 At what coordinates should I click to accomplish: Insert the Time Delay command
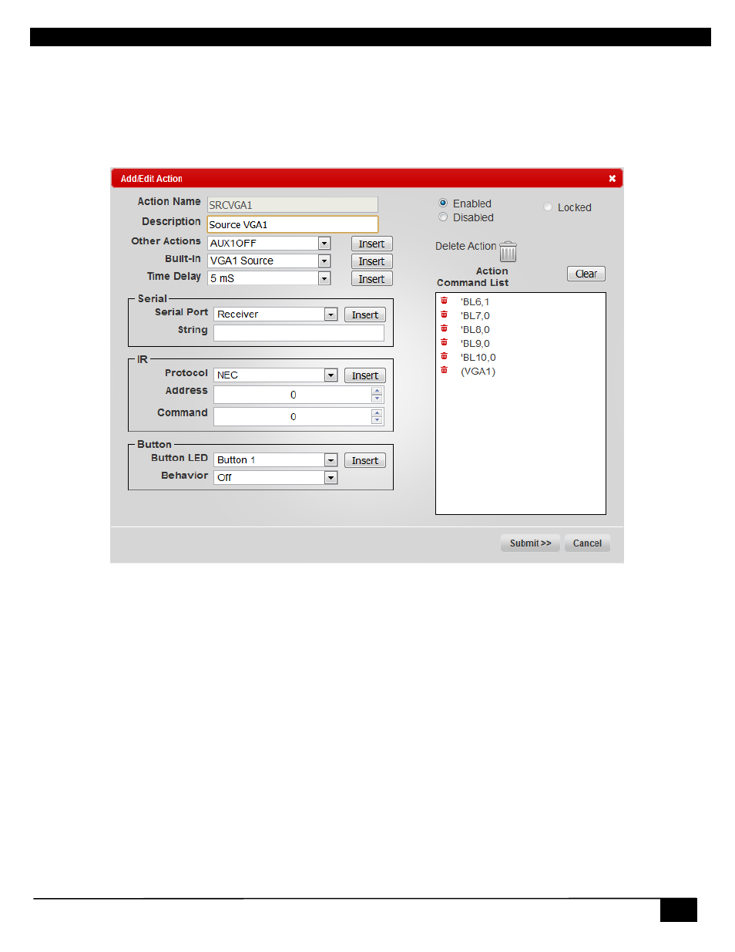coord(371,279)
